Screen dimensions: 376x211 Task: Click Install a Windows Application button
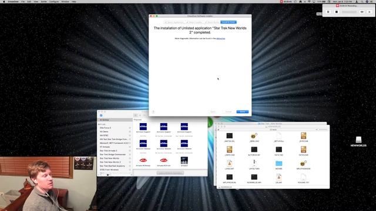(170, 173)
